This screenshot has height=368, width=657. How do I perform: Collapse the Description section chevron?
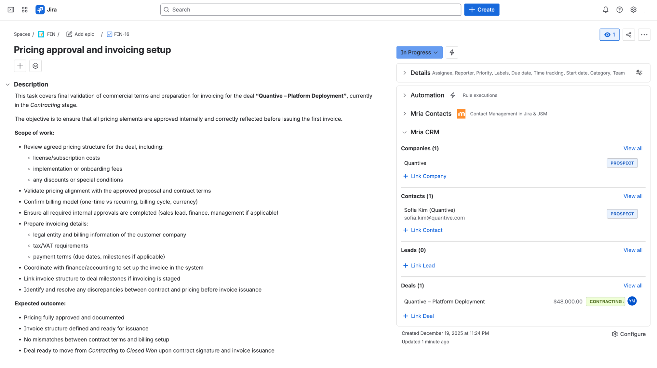tap(8, 84)
